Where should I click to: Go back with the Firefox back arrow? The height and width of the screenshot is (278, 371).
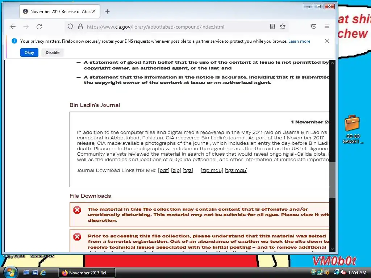[13, 27]
